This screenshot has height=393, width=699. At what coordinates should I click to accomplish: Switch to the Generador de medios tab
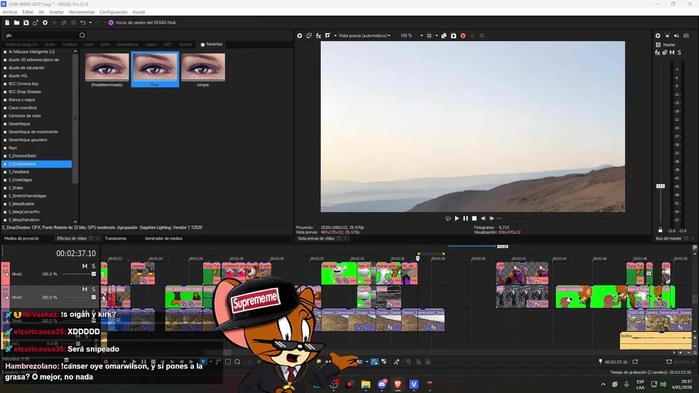(163, 239)
